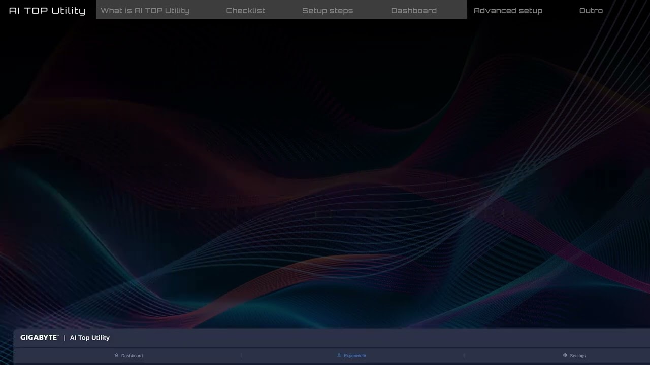Open the Dashboard chapter in top bar
This screenshot has width=650, height=365.
click(413, 10)
